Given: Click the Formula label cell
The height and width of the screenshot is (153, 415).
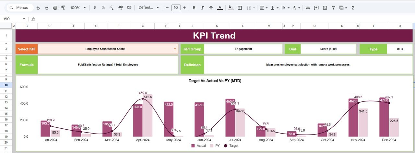Looking at the screenshot, I should tap(27, 65).
